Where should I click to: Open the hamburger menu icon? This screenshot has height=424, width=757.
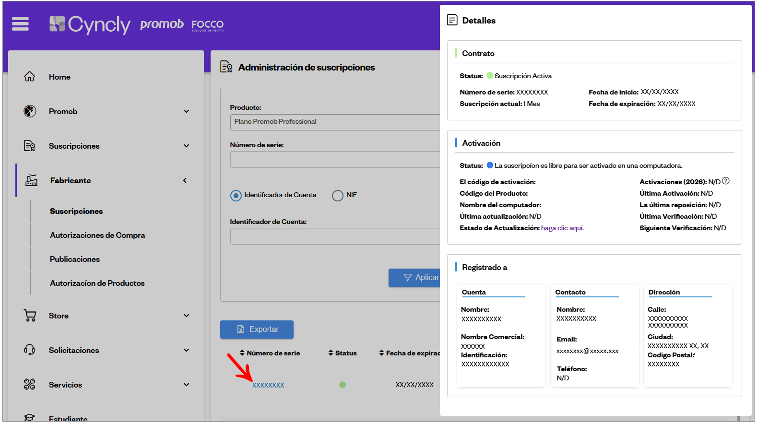[20, 24]
